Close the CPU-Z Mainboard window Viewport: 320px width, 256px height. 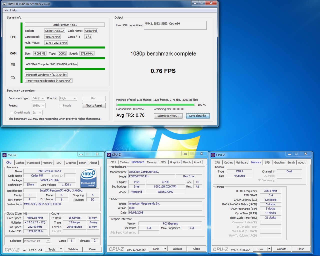point(201,154)
